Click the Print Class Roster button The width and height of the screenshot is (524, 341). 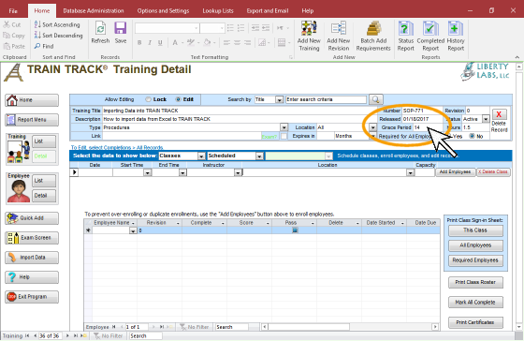(x=475, y=282)
